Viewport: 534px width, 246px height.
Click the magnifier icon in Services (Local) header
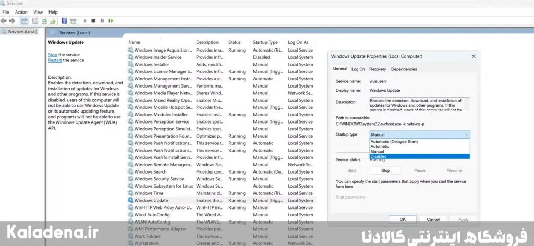pos(53,33)
